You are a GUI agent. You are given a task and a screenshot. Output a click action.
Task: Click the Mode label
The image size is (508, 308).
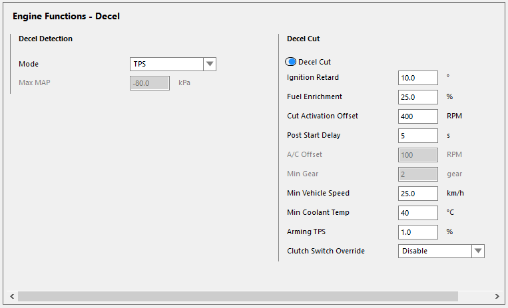click(29, 64)
